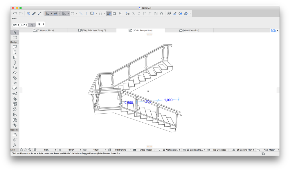Screen dimensions: 290x171
Task: Switch to the West Elevation tab
Action: click(x=189, y=30)
